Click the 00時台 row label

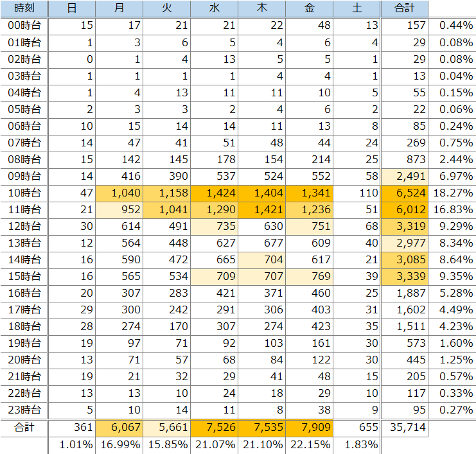click(x=24, y=26)
